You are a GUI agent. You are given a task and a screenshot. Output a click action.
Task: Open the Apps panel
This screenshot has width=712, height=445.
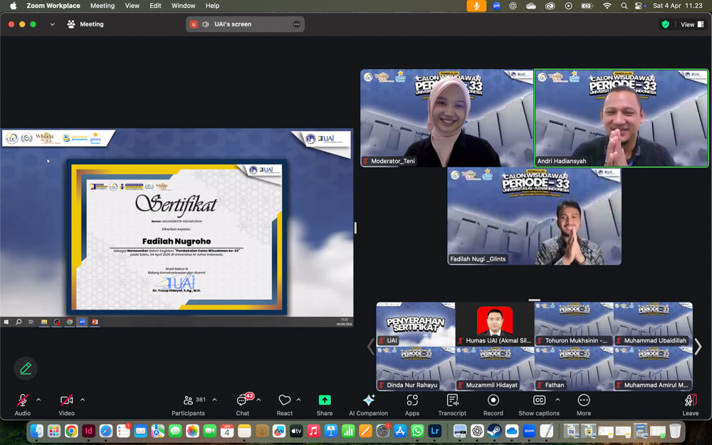(x=412, y=404)
